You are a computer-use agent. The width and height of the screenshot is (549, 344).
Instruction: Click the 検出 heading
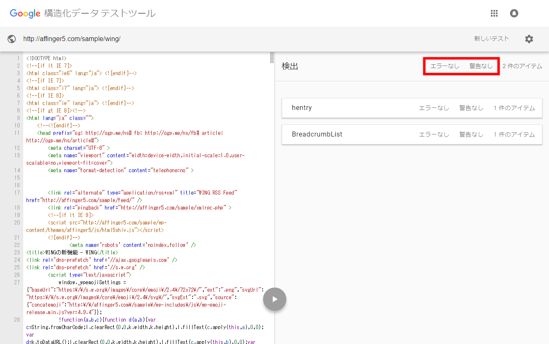(x=290, y=66)
